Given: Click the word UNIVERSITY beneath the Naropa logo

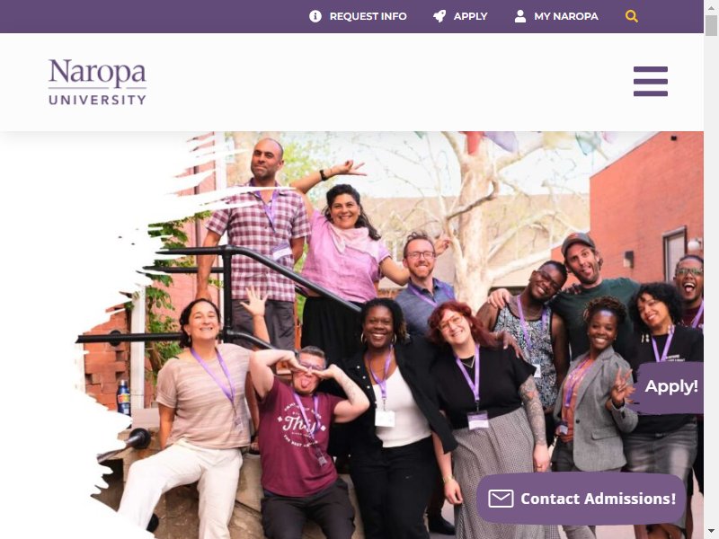Looking at the screenshot, I should (97, 100).
